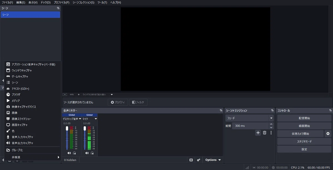Click the 0 hidden label in mixer
This screenshot has height=170, width=333.
coord(70,160)
